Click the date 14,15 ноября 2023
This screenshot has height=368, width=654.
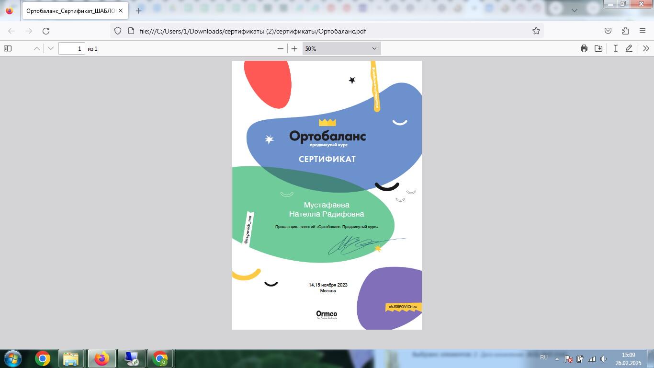328,285
